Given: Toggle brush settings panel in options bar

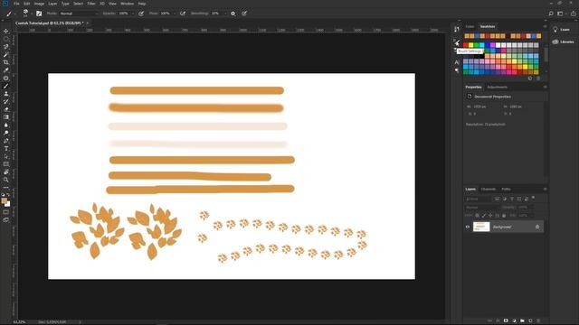Looking at the screenshot, I should [39, 14].
